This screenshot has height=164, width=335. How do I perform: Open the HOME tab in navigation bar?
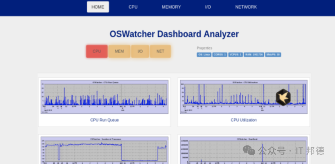coord(98,7)
